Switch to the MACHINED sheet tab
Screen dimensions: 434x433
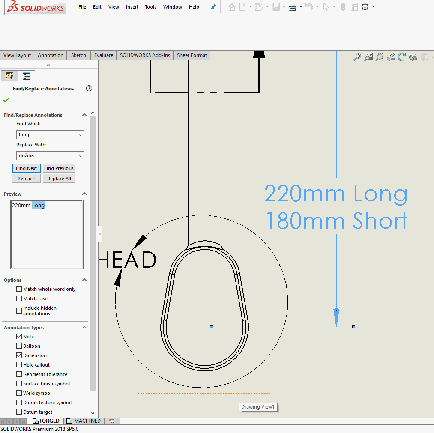pos(83,421)
